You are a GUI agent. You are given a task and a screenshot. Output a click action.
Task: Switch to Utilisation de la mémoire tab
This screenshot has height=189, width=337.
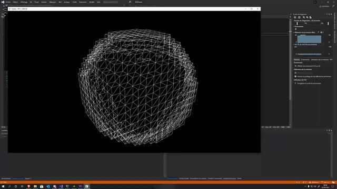320,59
